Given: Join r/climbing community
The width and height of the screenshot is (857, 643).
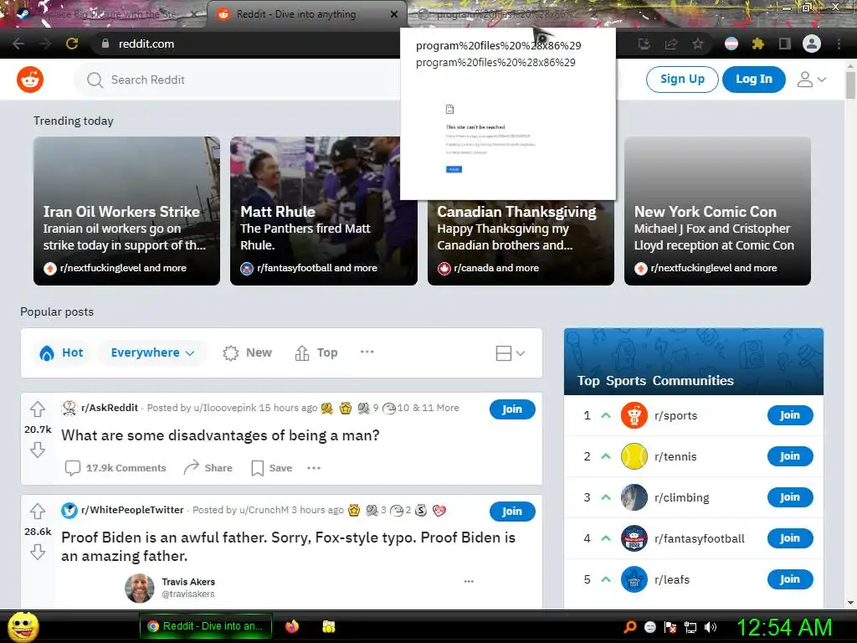Looking at the screenshot, I should tap(790, 497).
